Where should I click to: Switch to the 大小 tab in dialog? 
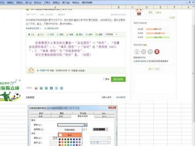click(104, 116)
